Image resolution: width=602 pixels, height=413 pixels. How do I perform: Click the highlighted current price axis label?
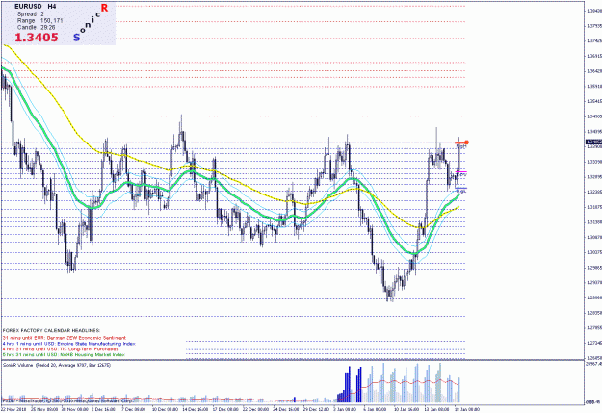(x=593, y=142)
